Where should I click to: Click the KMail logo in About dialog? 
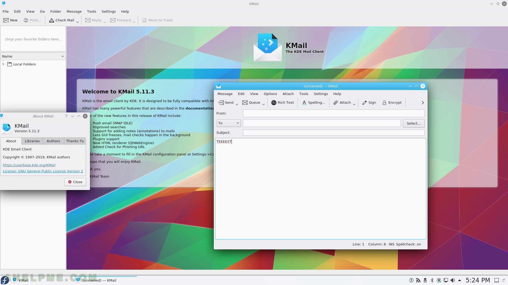point(7,128)
